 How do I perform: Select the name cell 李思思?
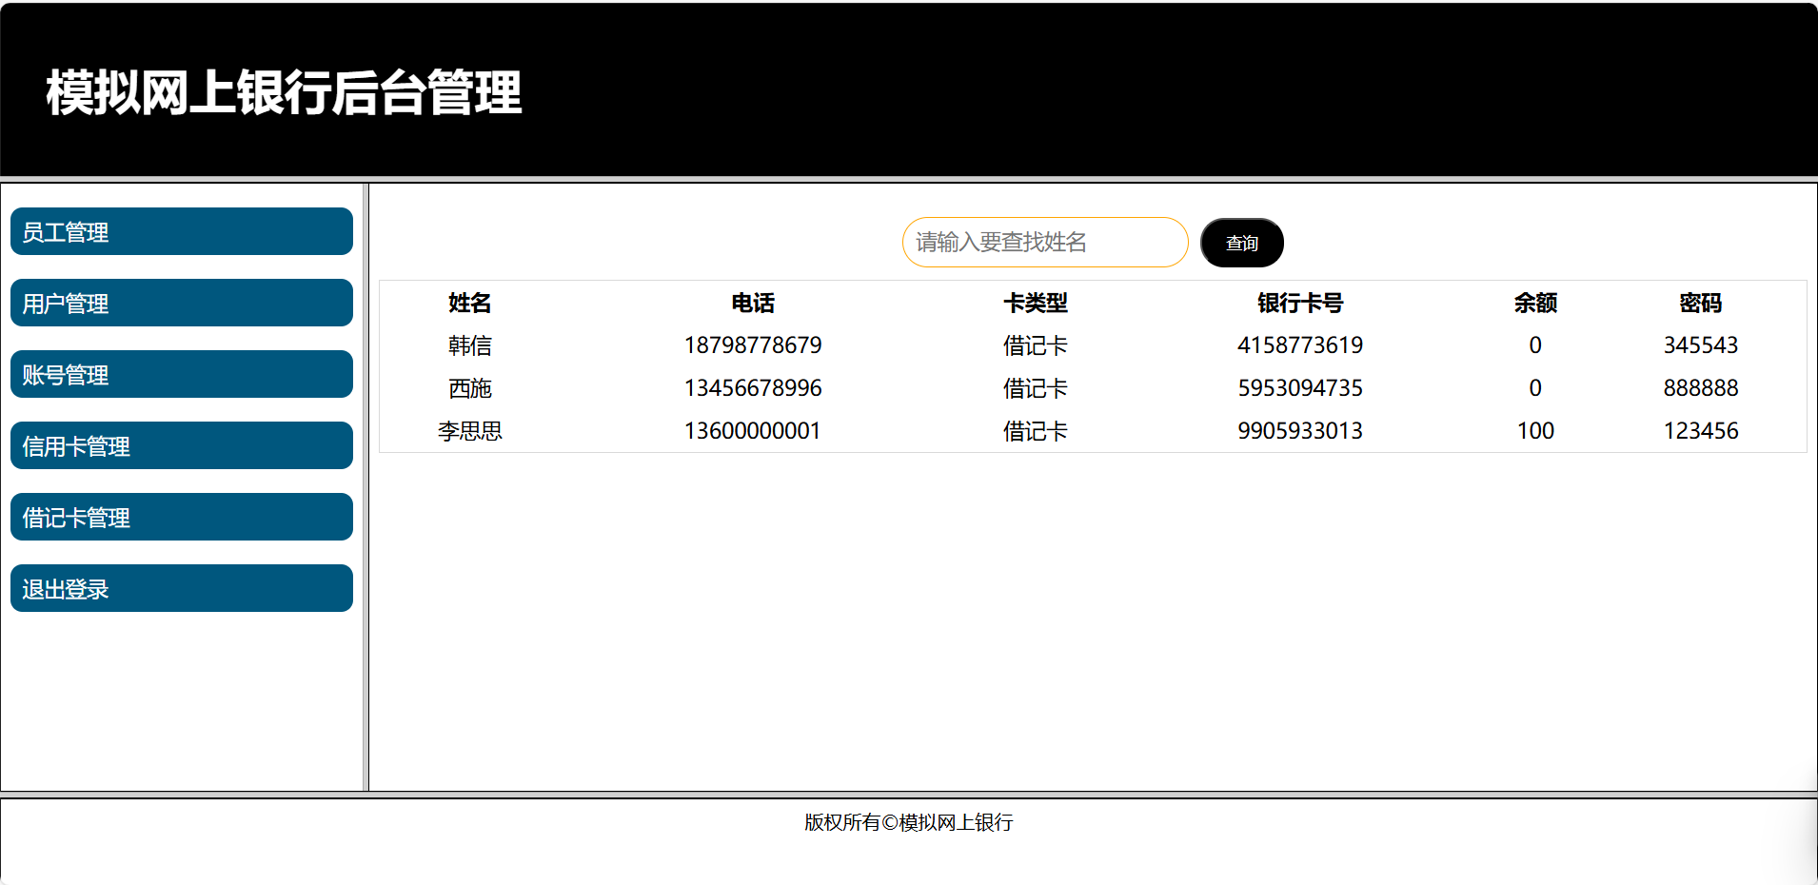click(469, 431)
